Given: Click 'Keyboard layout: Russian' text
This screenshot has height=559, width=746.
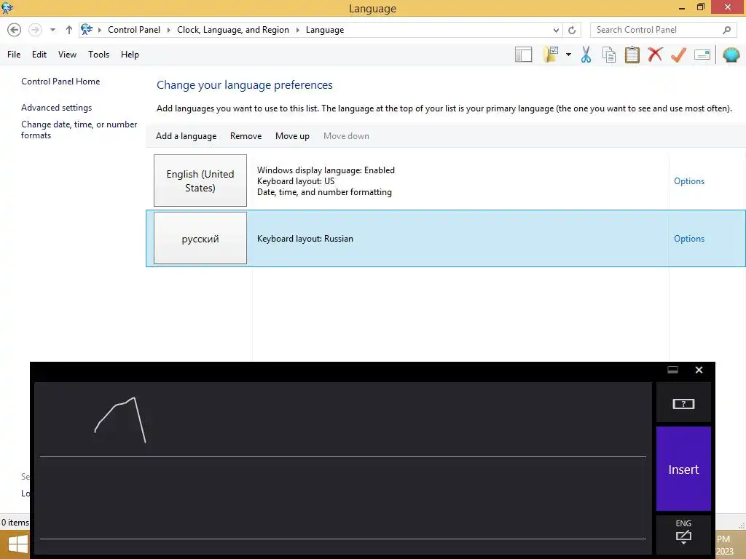Looking at the screenshot, I should pyautogui.click(x=305, y=239).
